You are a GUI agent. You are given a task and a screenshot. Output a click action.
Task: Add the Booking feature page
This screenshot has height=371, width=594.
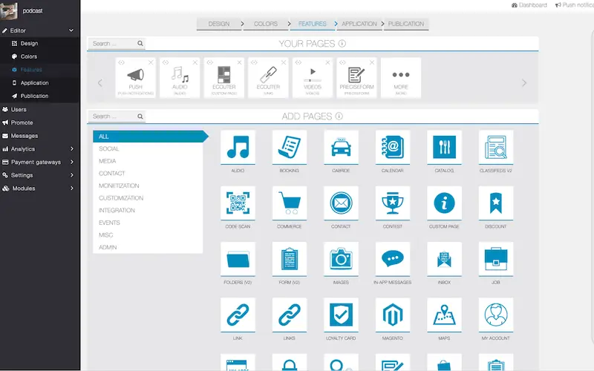pos(290,147)
